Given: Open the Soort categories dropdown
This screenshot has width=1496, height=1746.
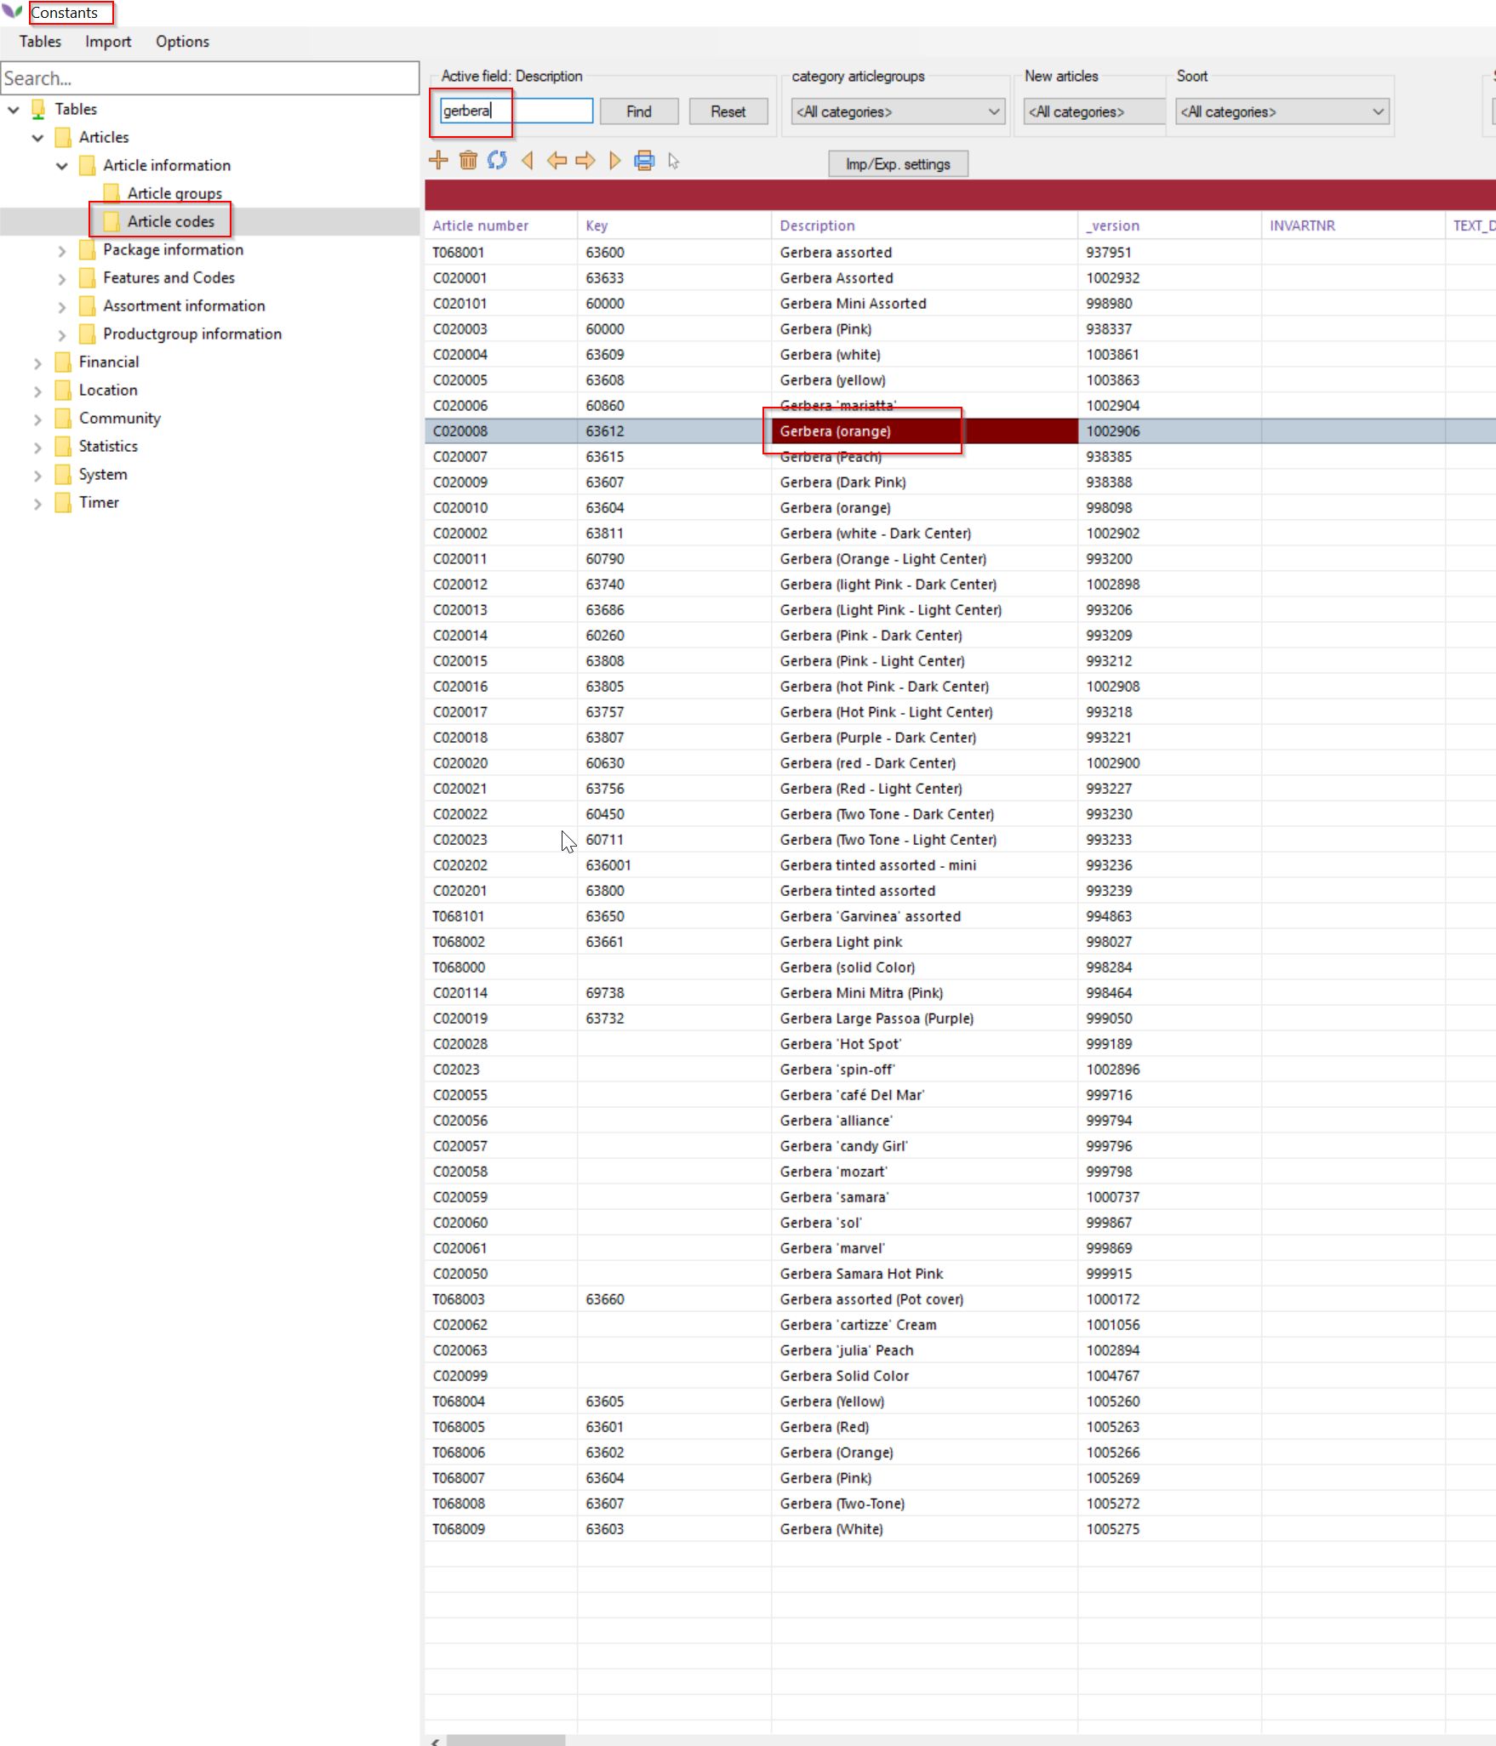Looking at the screenshot, I should [x=1282, y=111].
